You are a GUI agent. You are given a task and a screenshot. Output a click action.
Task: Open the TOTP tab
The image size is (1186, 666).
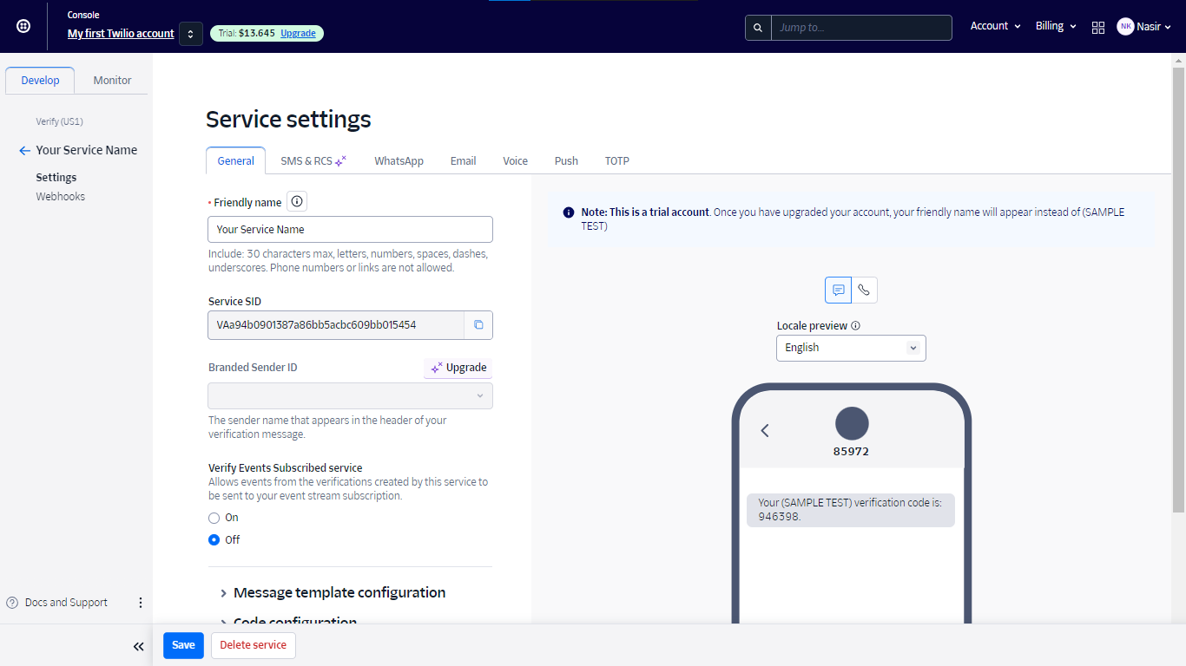pos(616,161)
